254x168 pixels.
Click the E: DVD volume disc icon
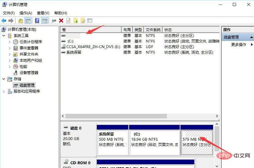[64, 47]
